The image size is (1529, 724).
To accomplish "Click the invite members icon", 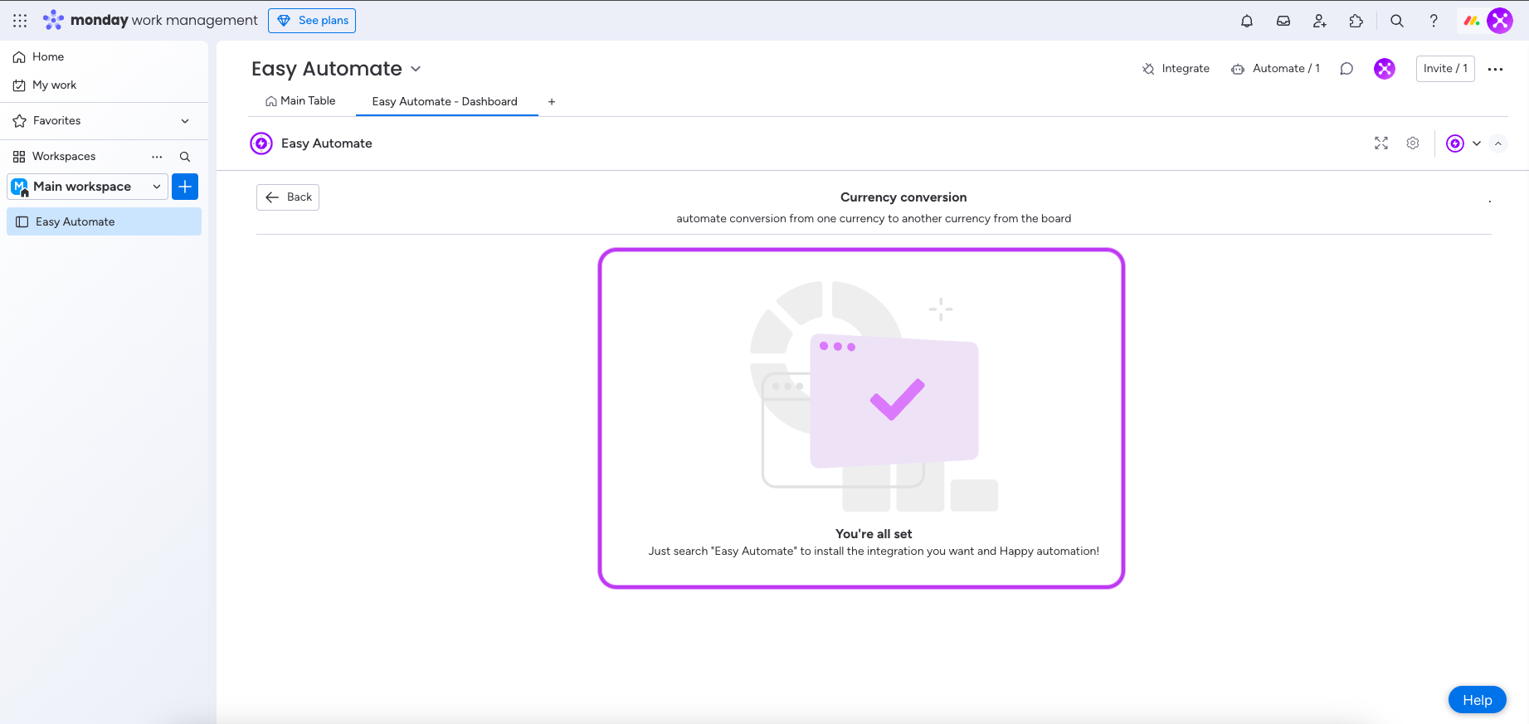I will (1319, 21).
